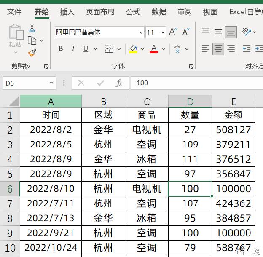Toggle align left
263x257 pixels.
tap(206, 49)
